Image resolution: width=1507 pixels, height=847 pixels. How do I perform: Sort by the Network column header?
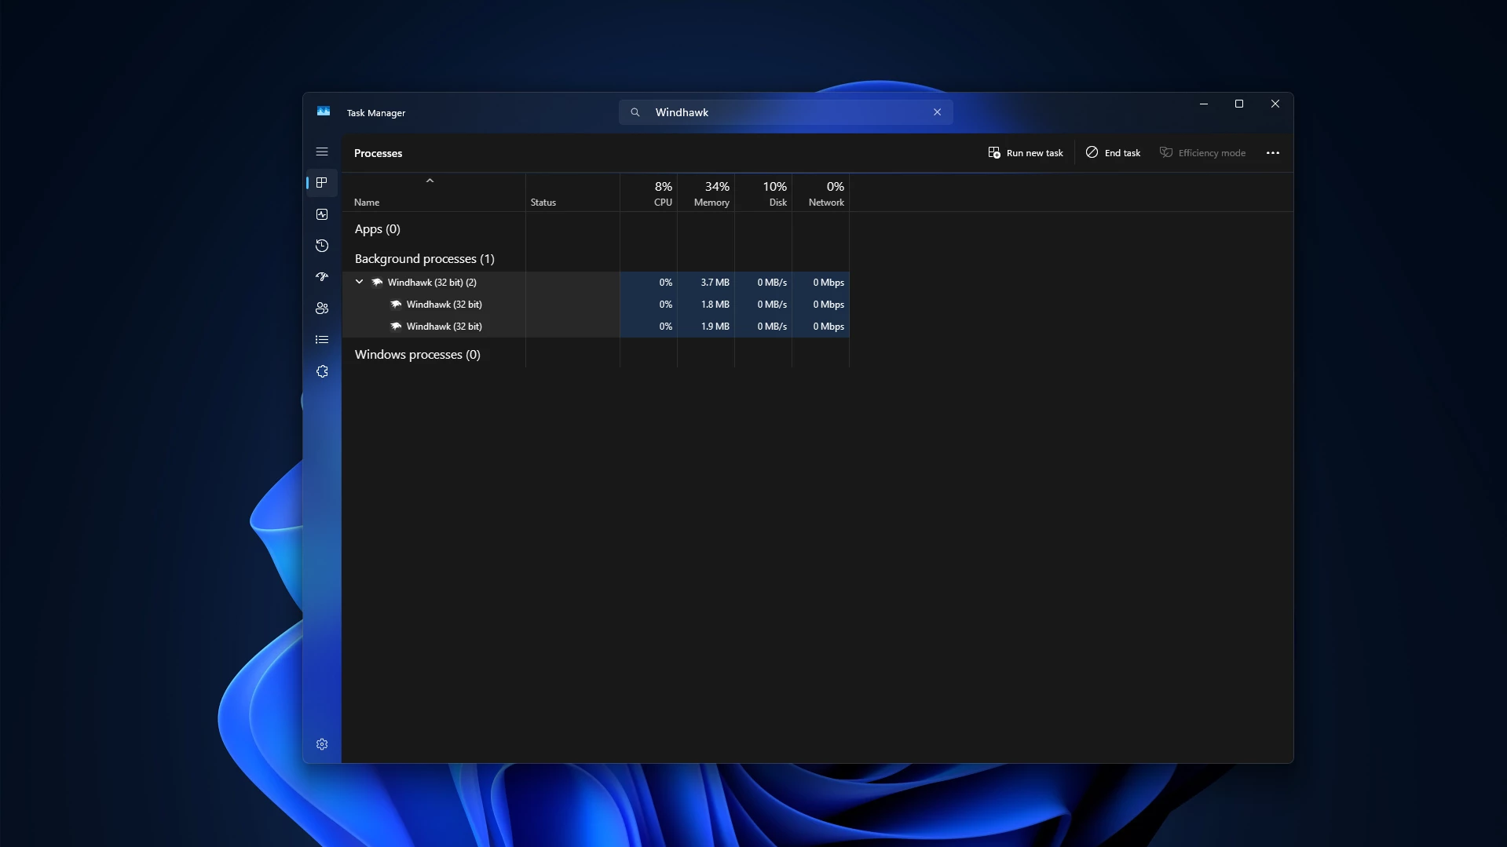coord(821,193)
